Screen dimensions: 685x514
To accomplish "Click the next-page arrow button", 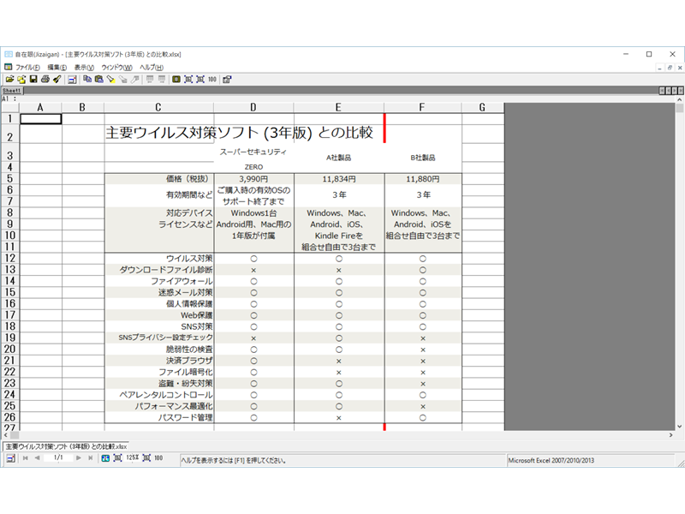I will coord(78,462).
